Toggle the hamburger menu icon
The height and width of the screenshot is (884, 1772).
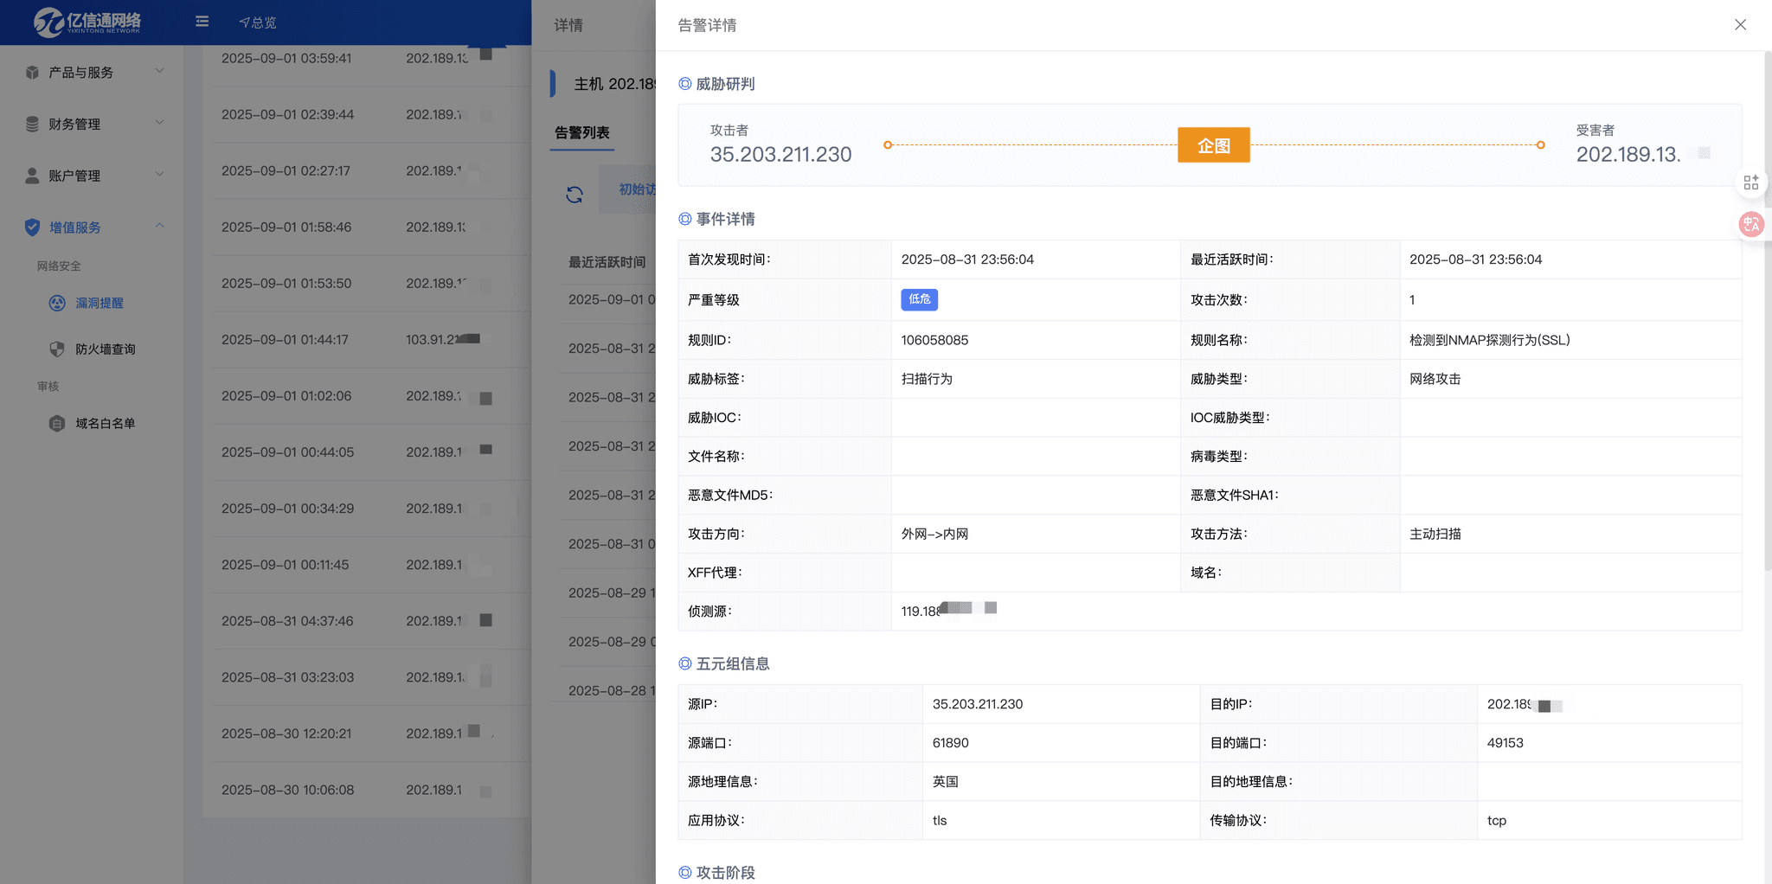tap(202, 22)
